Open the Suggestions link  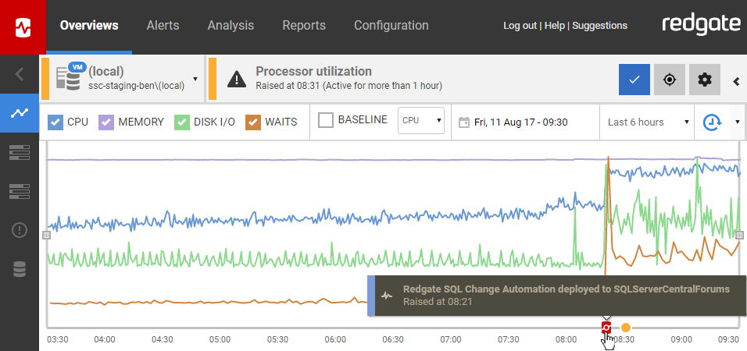(600, 26)
